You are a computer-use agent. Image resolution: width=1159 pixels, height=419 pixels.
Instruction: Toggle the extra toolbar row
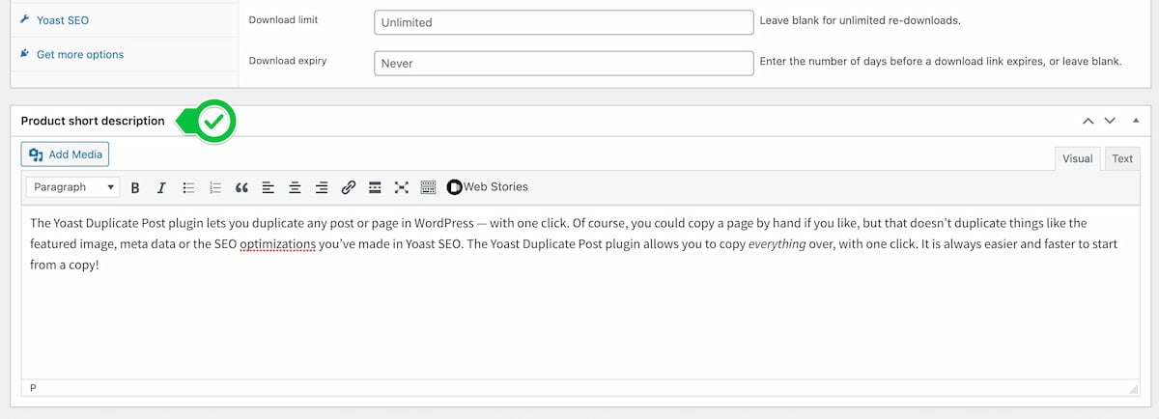(429, 187)
